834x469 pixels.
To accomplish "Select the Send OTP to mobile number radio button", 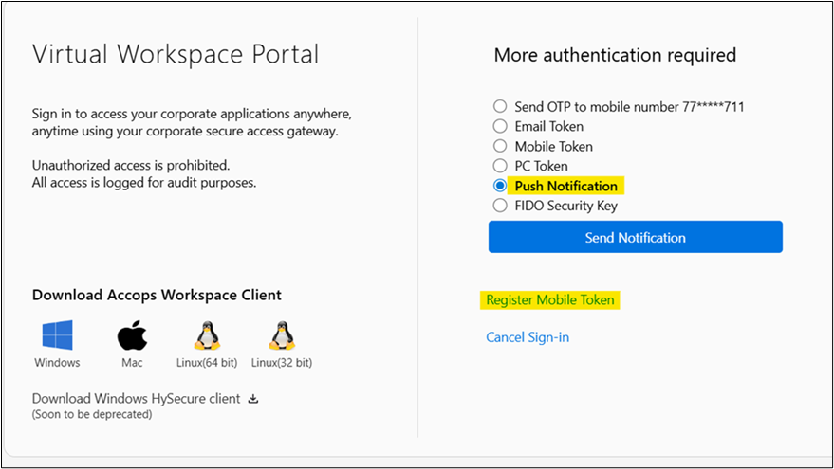I will click(x=500, y=106).
